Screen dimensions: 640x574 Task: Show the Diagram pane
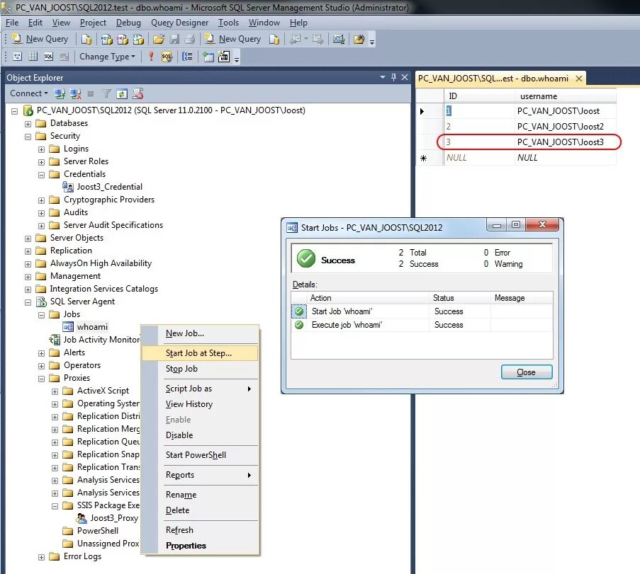click(x=17, y=56)
